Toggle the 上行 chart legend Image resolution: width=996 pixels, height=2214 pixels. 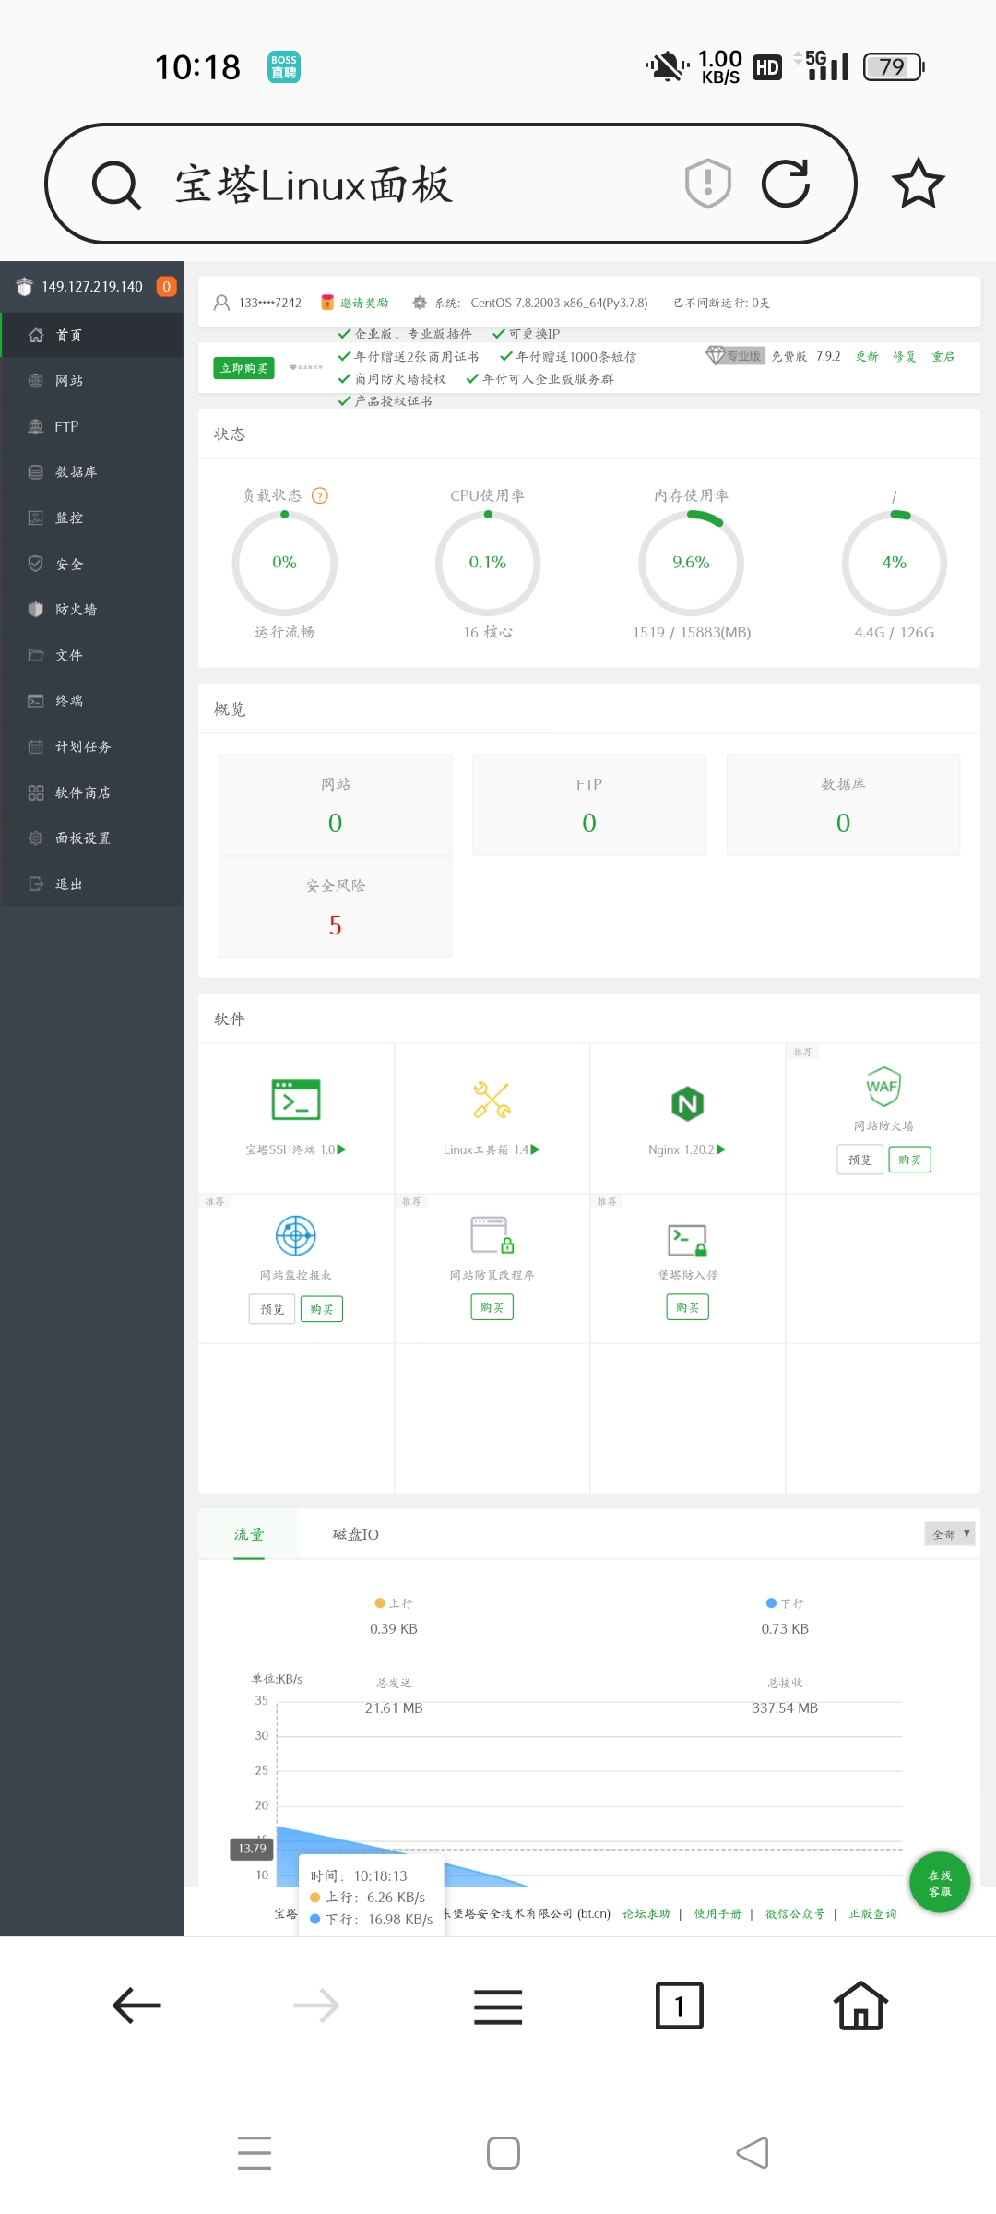point(394,1603)
